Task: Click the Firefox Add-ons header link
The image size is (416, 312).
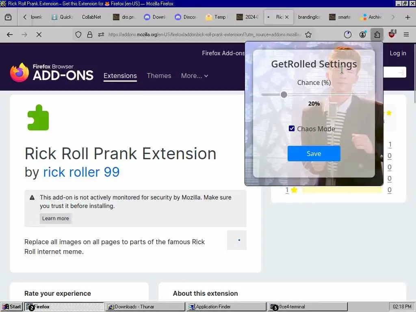Action: tap(223, 53)
